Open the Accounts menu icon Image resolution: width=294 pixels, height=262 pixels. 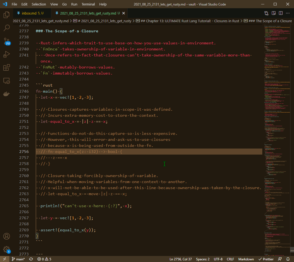pyautogui.click(x=6, y=236)
